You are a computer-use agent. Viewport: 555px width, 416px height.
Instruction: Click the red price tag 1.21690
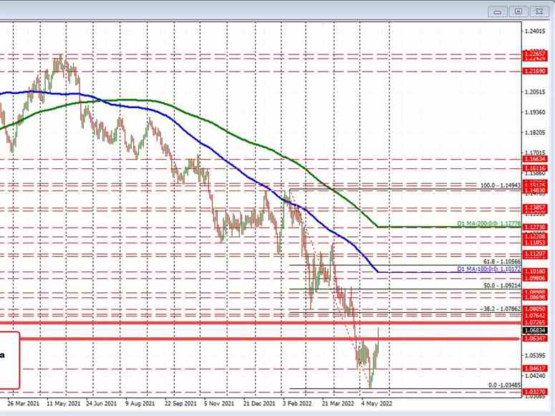[x=535, y=72]
